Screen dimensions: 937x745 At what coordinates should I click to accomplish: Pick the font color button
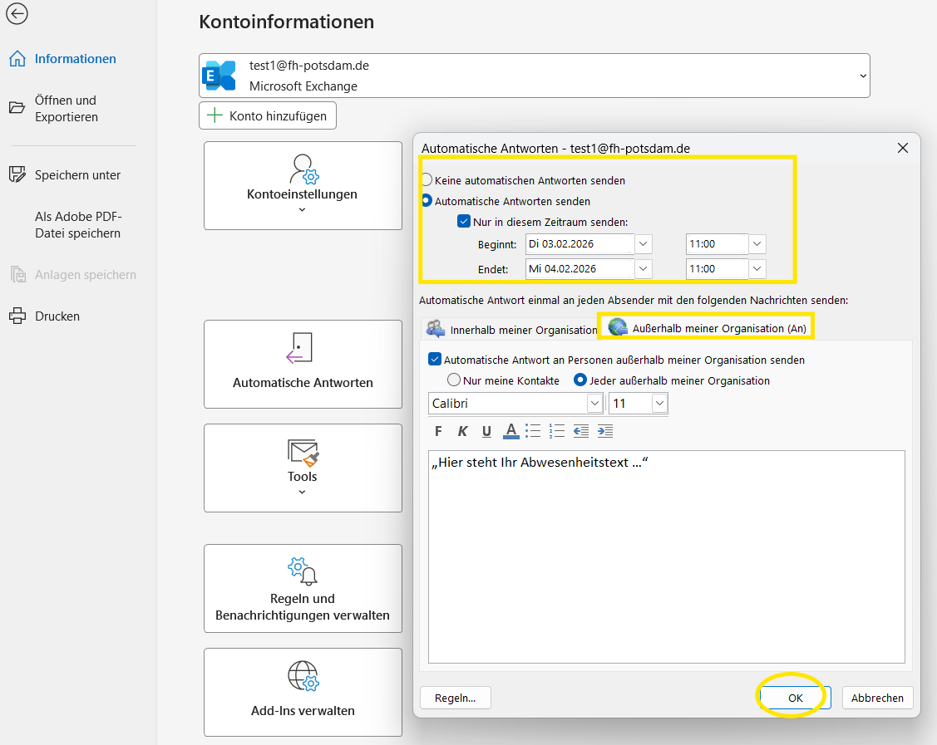pos(510,431)
